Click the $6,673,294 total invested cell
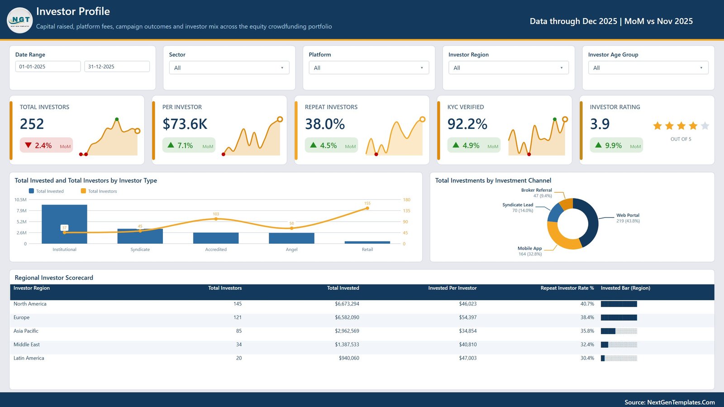This screenshot has width=724, height=407. click(347, 304)
